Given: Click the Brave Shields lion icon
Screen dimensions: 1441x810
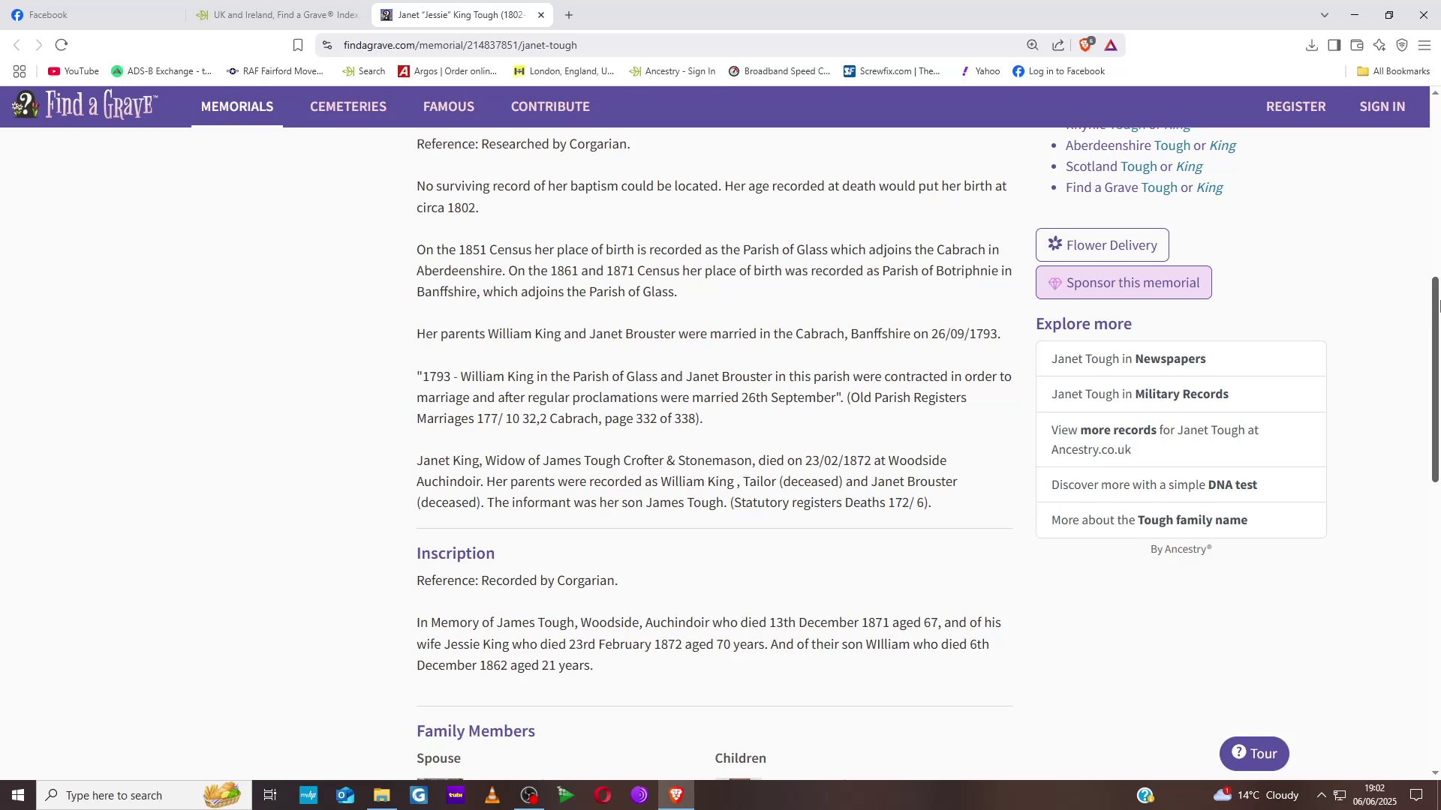Looking at the screenshot, I should click(1085, 45).
